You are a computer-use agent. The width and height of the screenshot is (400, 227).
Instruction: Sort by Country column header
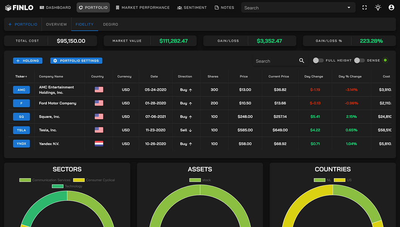coord(98,76)
